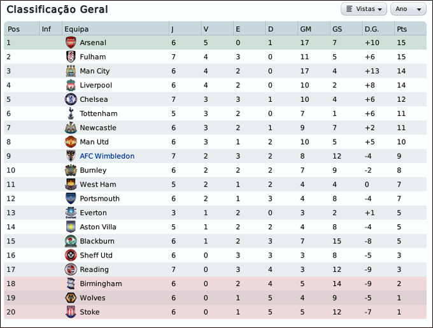Open the AFC Wimbledon team link
Screen dimensions: 433x328
[x=107, y=156]
